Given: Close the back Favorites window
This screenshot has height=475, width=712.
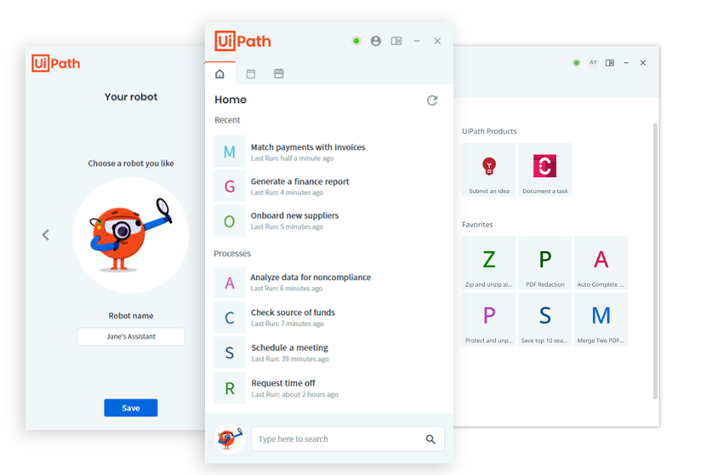Looking at the screenshot, I should (643, 63).
